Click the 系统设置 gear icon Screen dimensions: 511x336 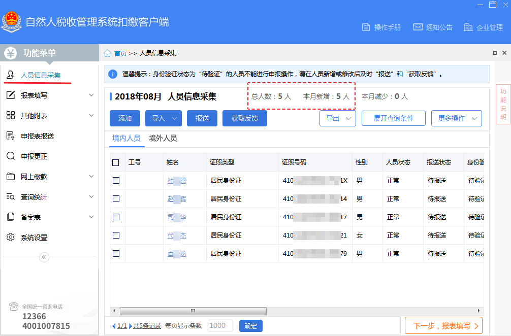coord(11,237)
